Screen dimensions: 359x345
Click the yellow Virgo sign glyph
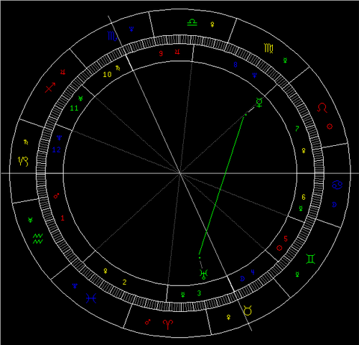tap(269, 48)
